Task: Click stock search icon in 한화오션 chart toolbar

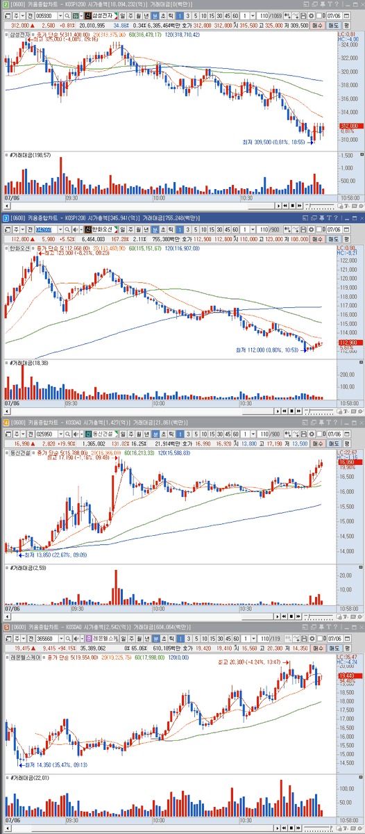Action: click(x=66, y=229)
